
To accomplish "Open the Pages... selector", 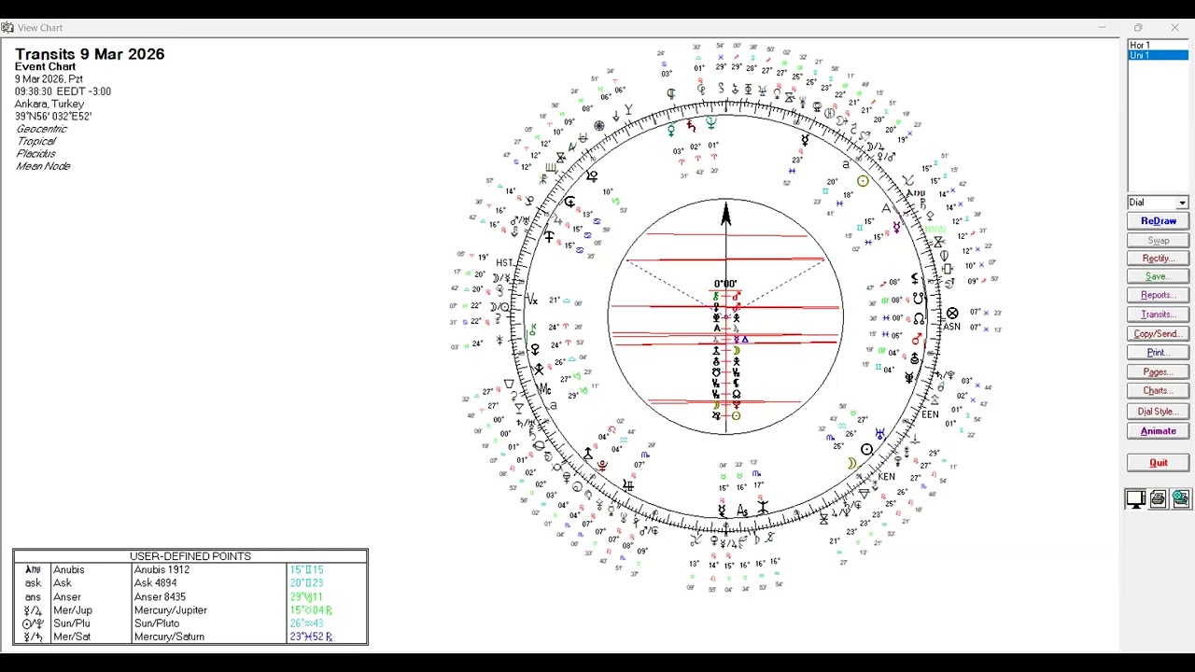I will coord(1158,371).
